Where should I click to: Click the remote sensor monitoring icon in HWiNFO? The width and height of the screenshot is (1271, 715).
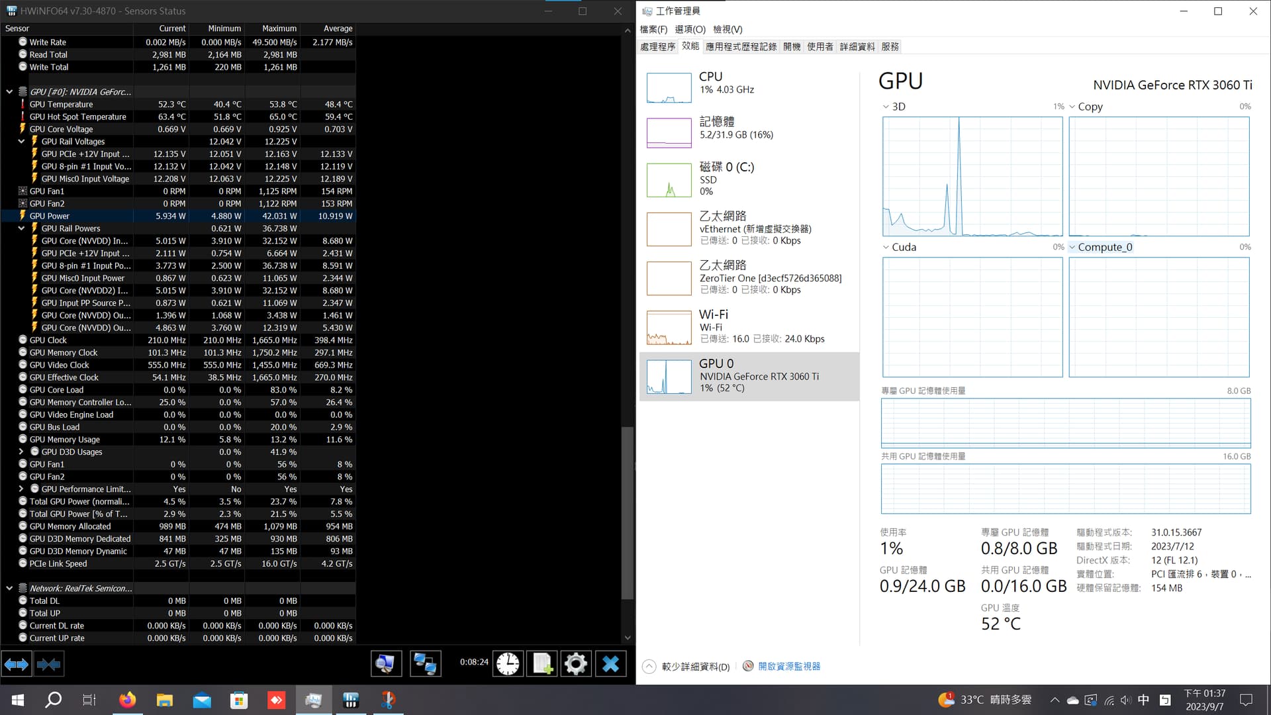pyautogui.click(x=426, y=663)
